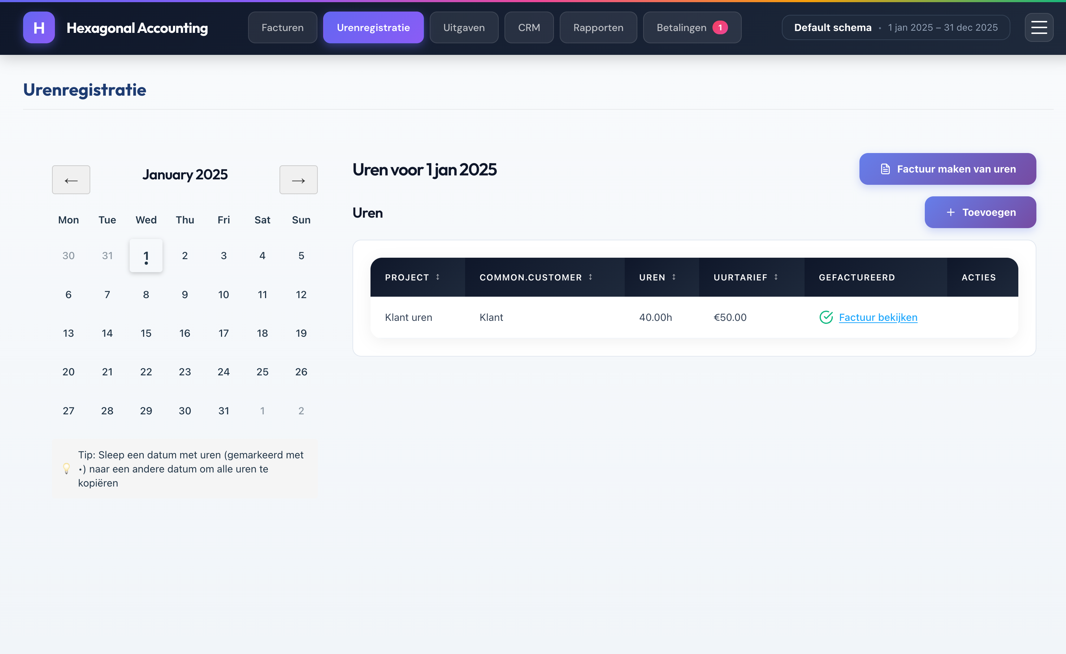Click the Hexagonal Accounting H logo
This screenshot has width=1066, height=654.
[39, 28]
